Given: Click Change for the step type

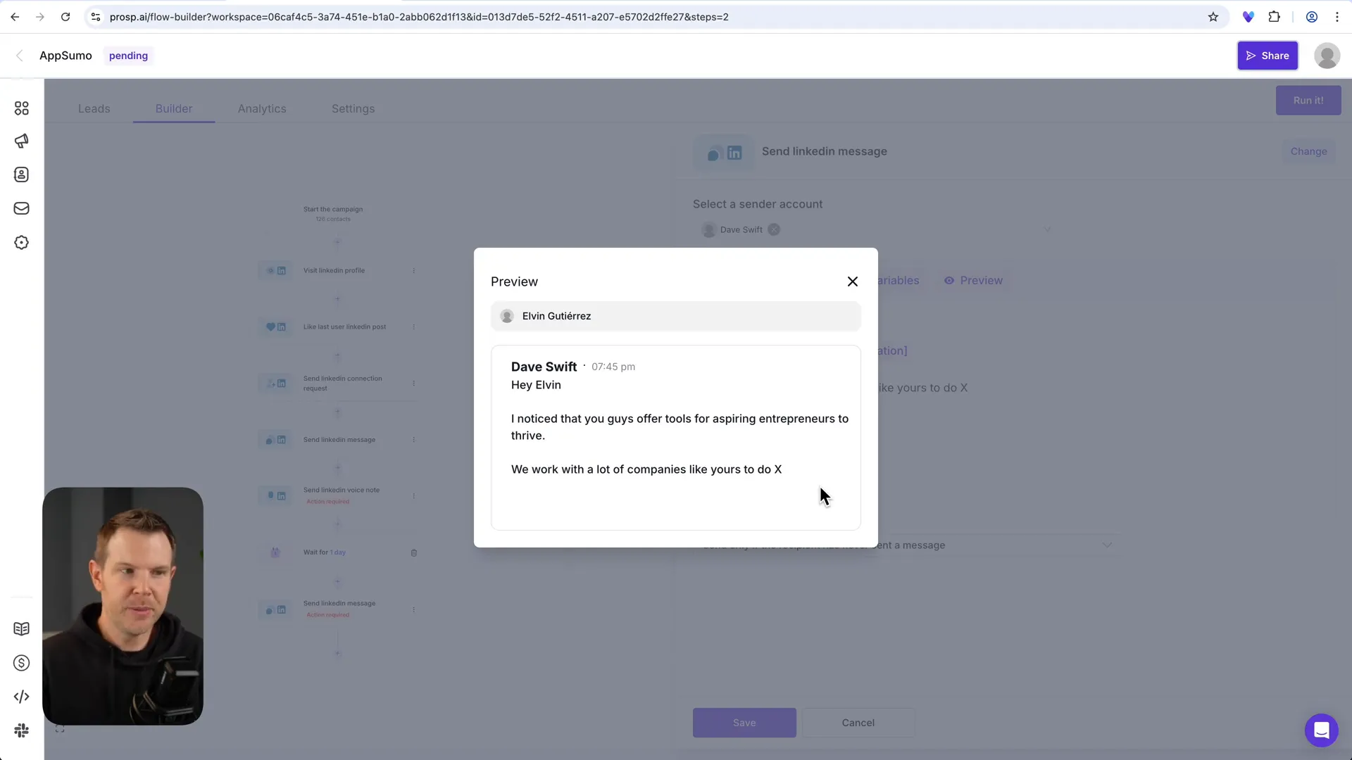Looking at the screenshot, I should [x=1308, y=151].
